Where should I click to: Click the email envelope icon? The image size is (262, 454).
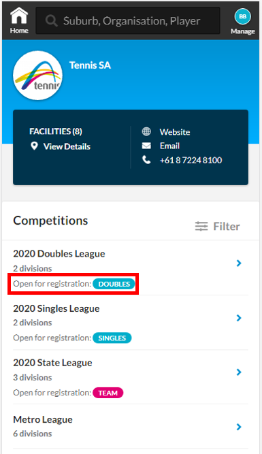coord(146,146)
